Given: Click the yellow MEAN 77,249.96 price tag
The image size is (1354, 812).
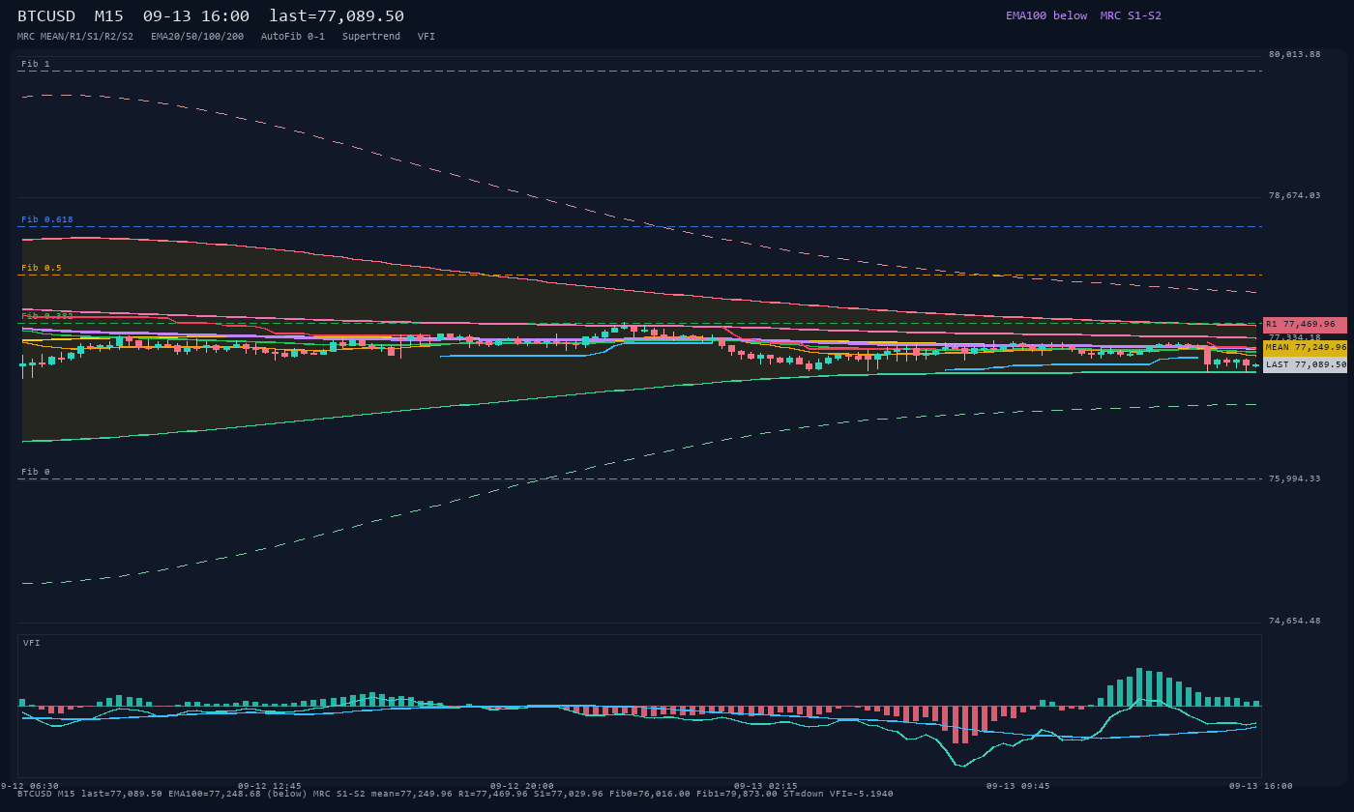Looking at the screenshot, I should [1305, 347].
